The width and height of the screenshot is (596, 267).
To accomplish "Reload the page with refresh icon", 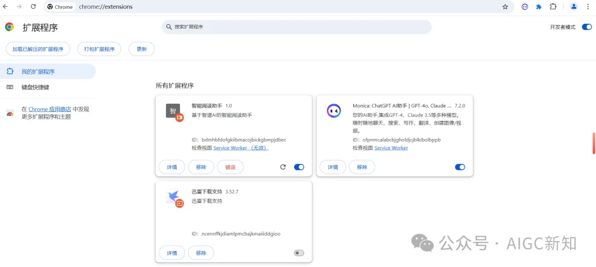I will [33, 7].
